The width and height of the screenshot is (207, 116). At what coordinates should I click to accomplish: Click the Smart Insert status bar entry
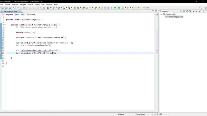coord(140,114)
